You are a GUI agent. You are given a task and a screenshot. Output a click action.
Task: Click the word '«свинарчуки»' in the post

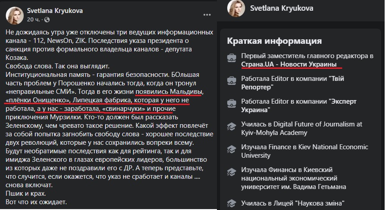tap(124, 109)
